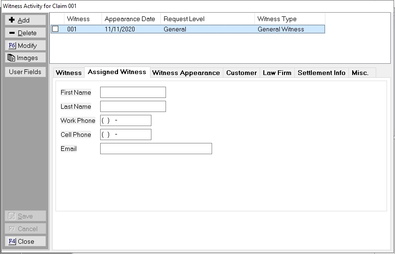The image size is (395, 254).
Task: Open the Settlement Info tab
Action: pyautogui.click(x=321, y=73)
